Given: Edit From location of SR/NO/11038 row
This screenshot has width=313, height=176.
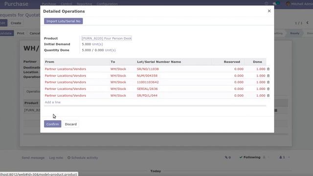Looking at the screenshot, I should click(65, 69).
